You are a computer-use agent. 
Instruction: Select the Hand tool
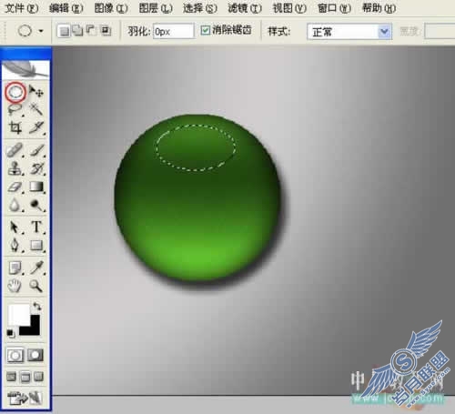tap(15, 286)
